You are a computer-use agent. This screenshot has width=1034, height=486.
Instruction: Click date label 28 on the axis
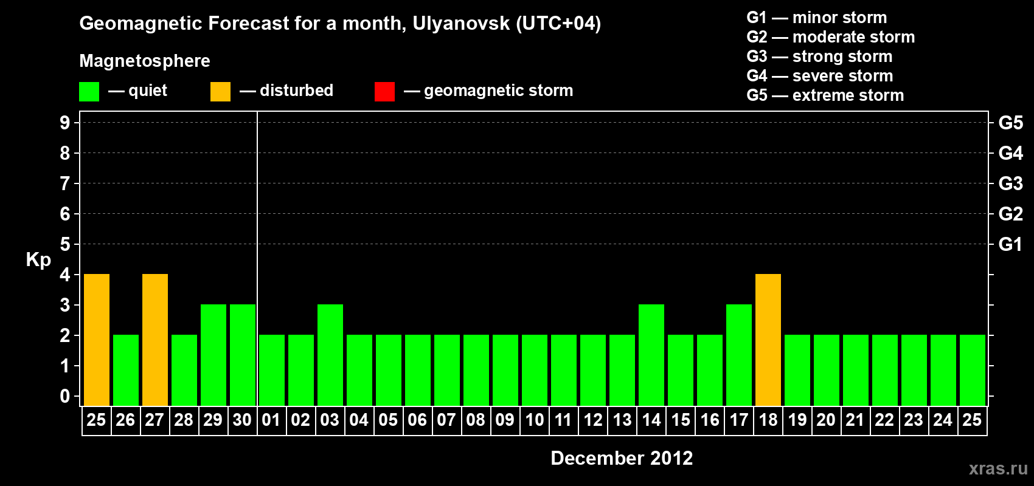[x=184, y=420]
